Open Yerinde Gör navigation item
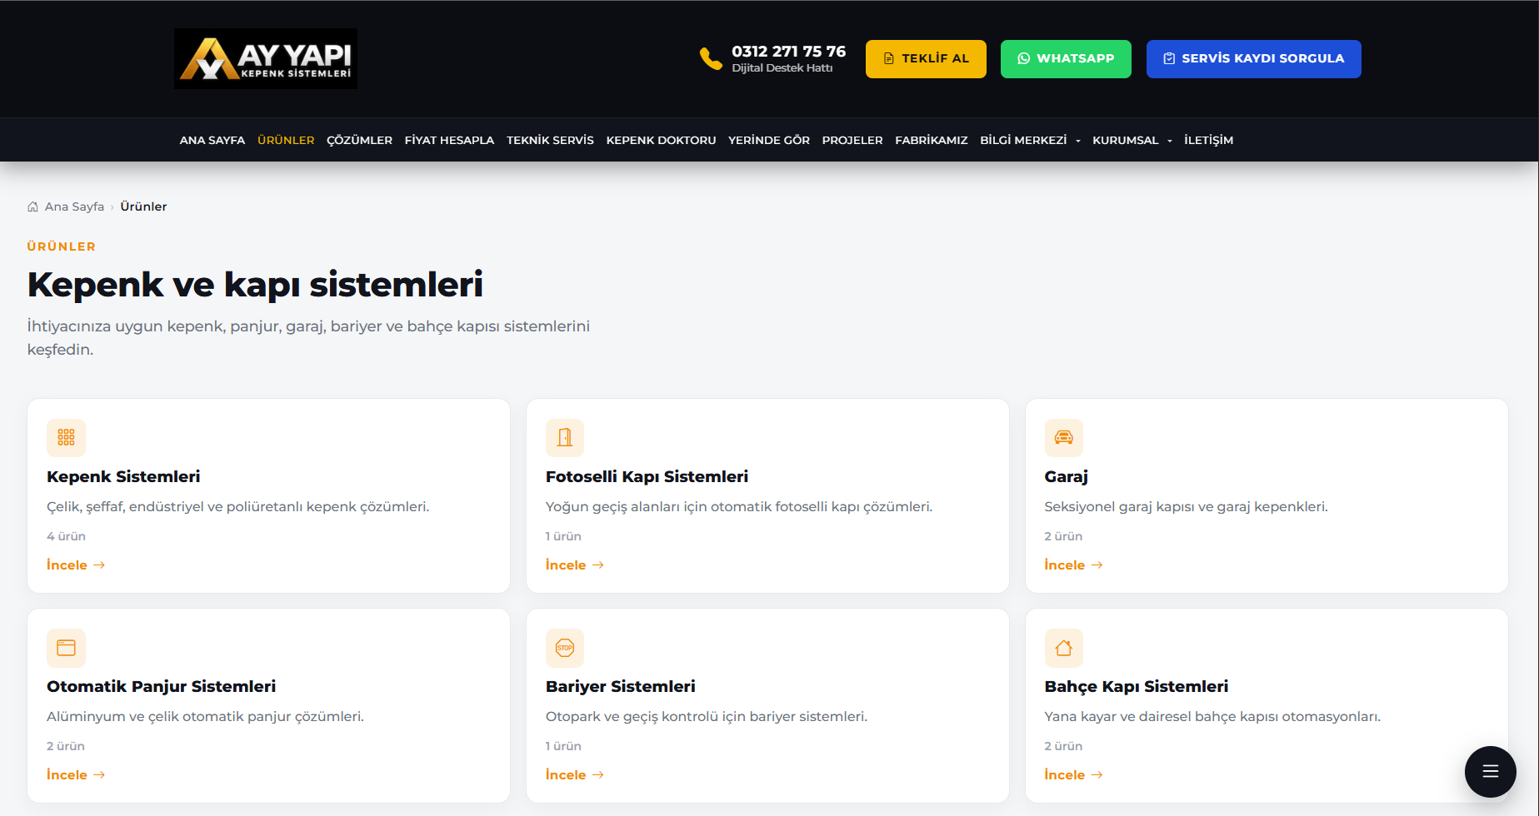The width and height of the screenshot is (1539, 816). point(769,140)
